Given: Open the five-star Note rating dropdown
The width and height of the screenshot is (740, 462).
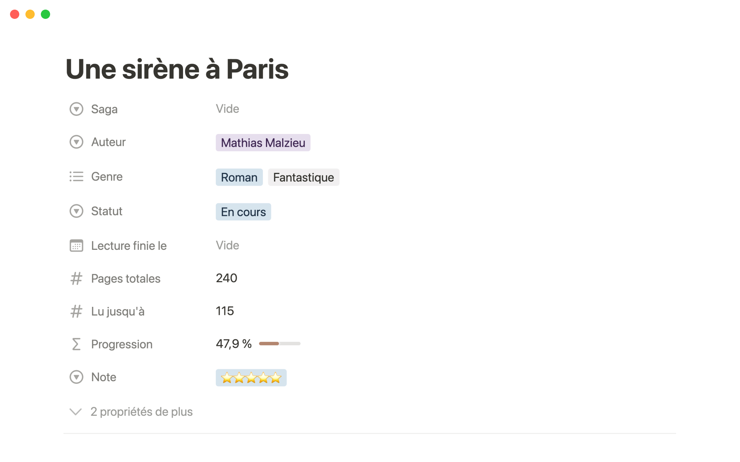Looking at the screenshot, I should tap(251, 378).
